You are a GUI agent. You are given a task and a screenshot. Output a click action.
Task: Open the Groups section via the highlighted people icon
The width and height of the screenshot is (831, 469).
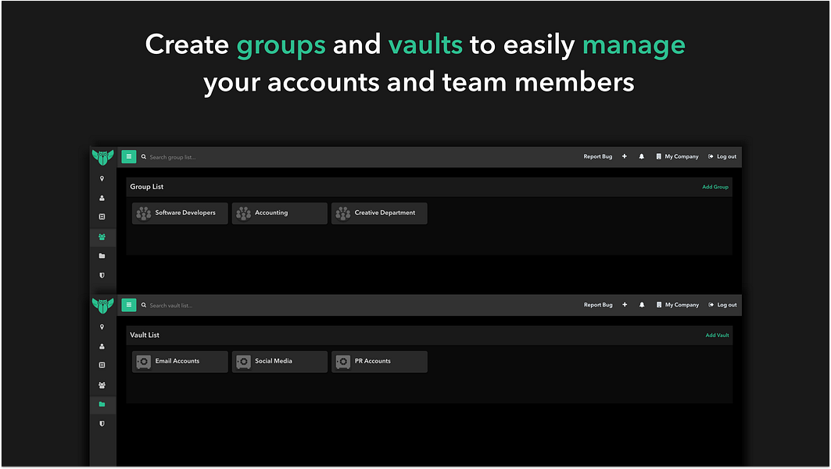[x=102, y=237]
